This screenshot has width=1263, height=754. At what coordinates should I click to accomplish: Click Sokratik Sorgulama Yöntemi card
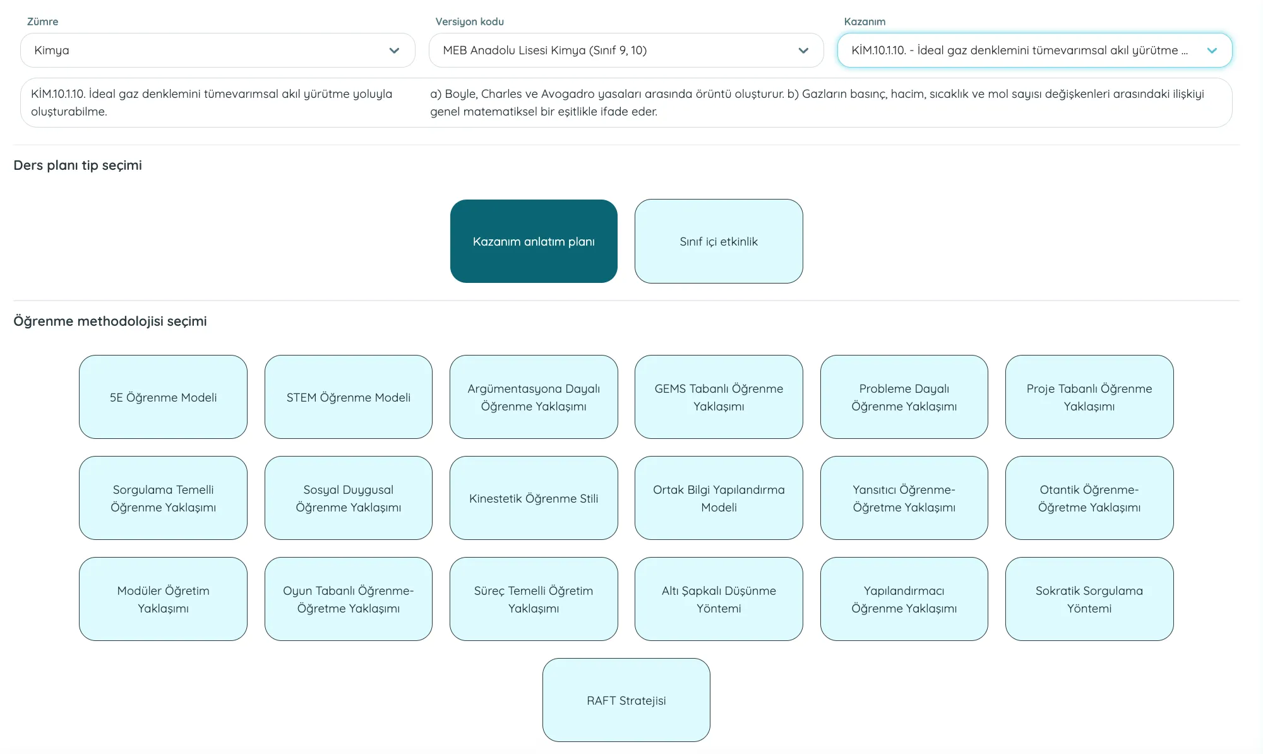click(1089, 599)
